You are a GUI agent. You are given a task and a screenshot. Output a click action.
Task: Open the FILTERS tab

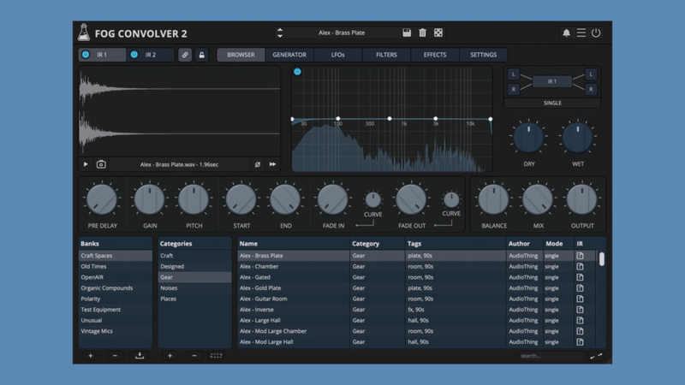[x=386, y=55]
